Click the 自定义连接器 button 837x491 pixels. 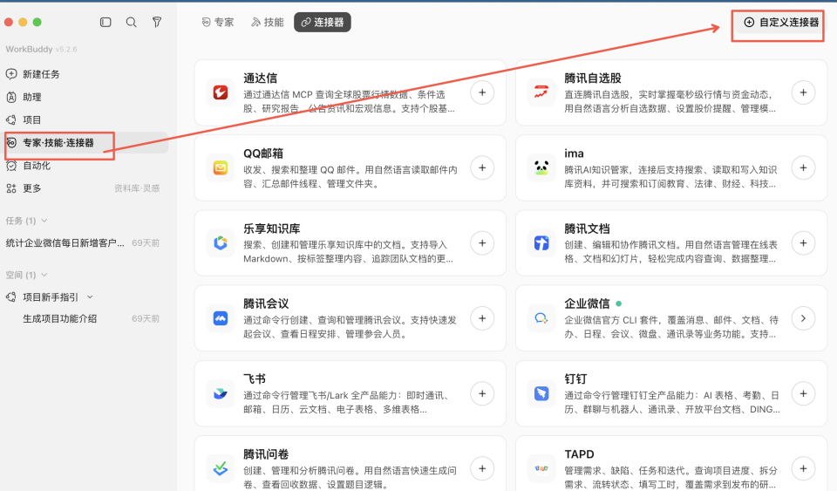[781, 22]
